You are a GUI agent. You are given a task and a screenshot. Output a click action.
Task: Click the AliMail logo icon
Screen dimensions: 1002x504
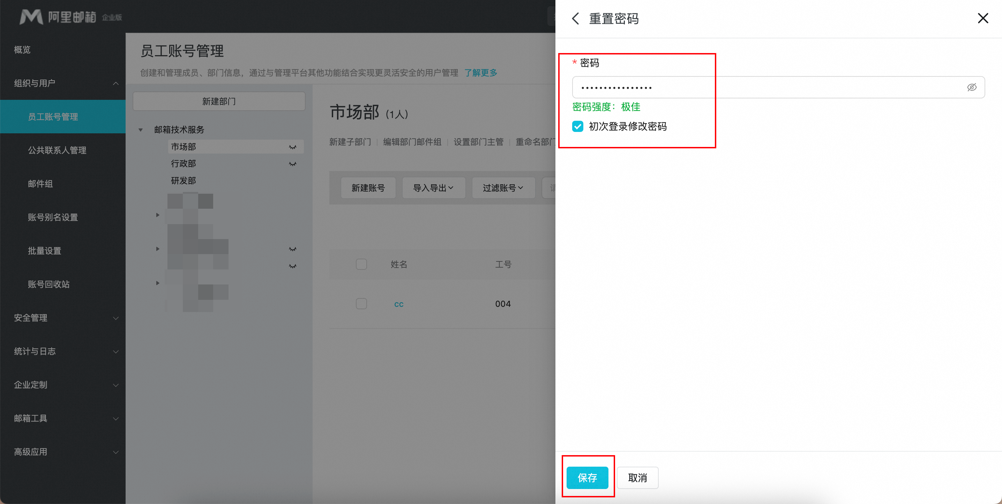(31, 17)
